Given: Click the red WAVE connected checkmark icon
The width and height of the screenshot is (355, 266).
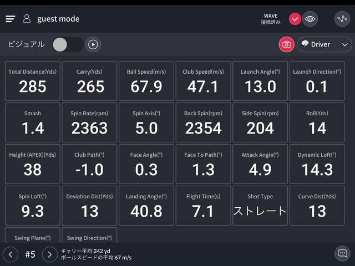Looking at the screenshot, I should (295, 19).
